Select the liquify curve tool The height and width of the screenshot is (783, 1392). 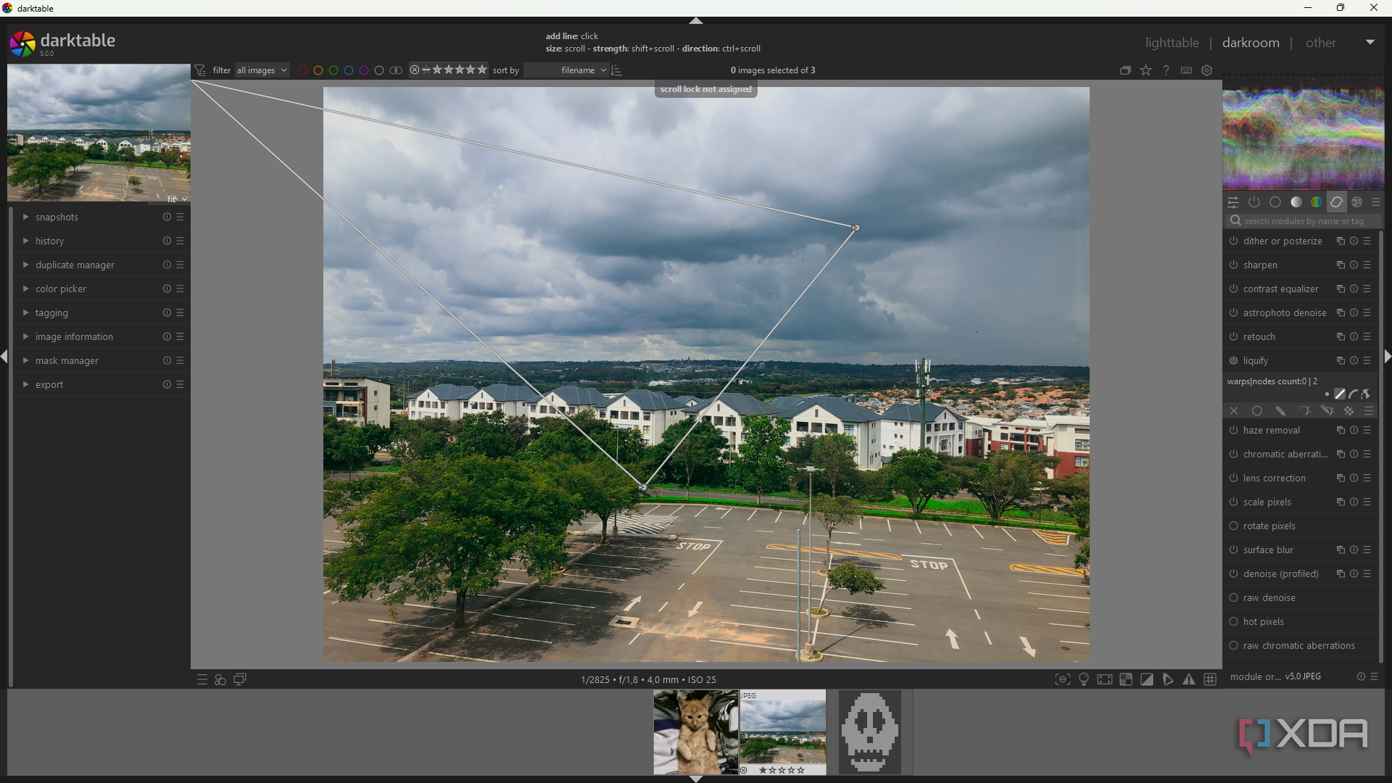1353,394
